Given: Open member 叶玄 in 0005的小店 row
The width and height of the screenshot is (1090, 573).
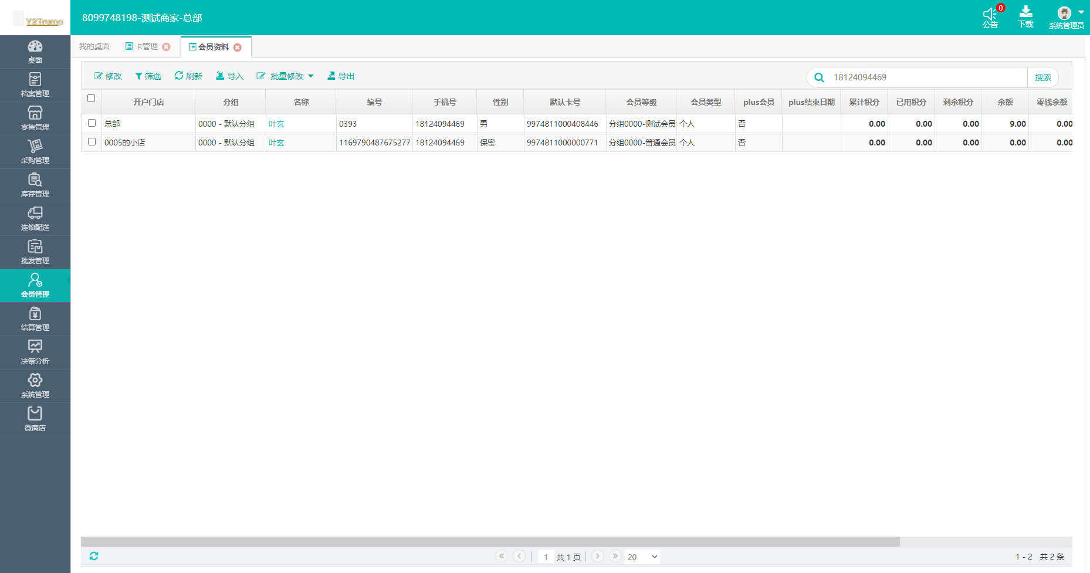Looking at the screenshot, I should 276,143.
